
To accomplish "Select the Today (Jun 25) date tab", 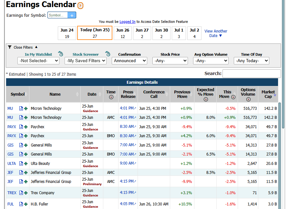I will pos(95,33).
